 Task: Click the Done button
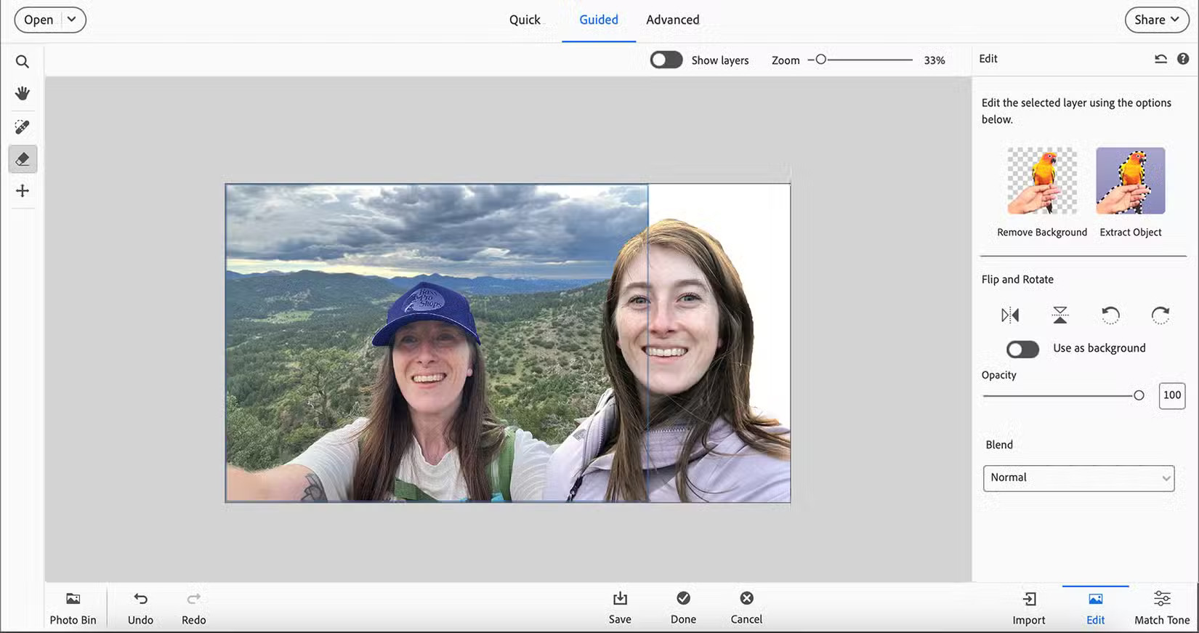683,607
